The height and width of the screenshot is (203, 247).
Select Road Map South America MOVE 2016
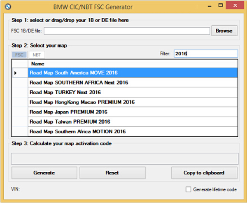coord(133,72)
